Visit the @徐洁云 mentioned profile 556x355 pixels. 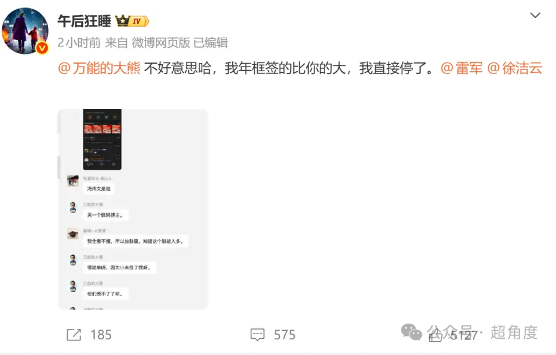tap(515, 68)
